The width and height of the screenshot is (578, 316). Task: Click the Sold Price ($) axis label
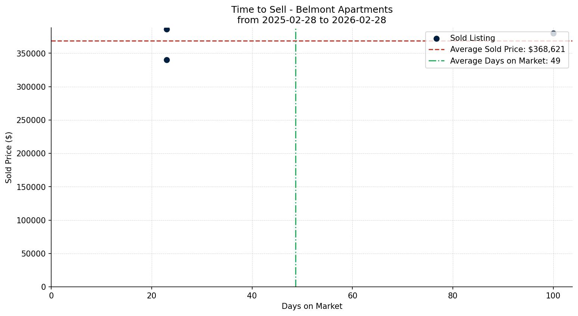coord(9,157)
